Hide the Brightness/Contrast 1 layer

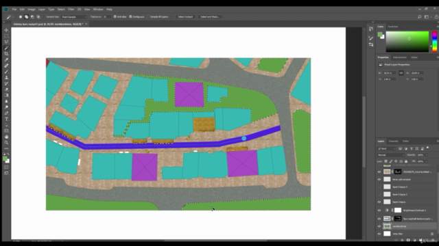(x=379, y=210)
